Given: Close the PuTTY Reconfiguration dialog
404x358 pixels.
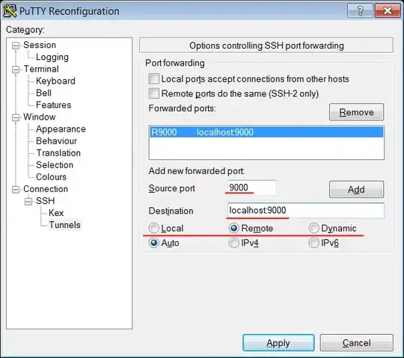Looking at the screenshot, I should [388, 10].
